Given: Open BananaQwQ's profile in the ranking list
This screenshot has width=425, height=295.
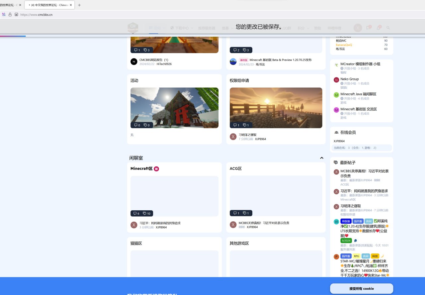Looking at the screenshot, I should pyautogui.click(x=344, y=45).
